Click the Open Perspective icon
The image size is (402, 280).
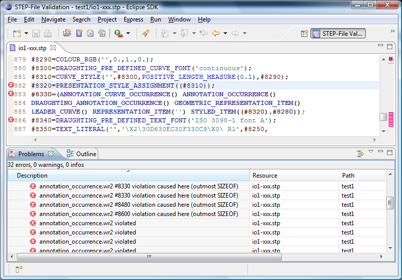(305, 34)
